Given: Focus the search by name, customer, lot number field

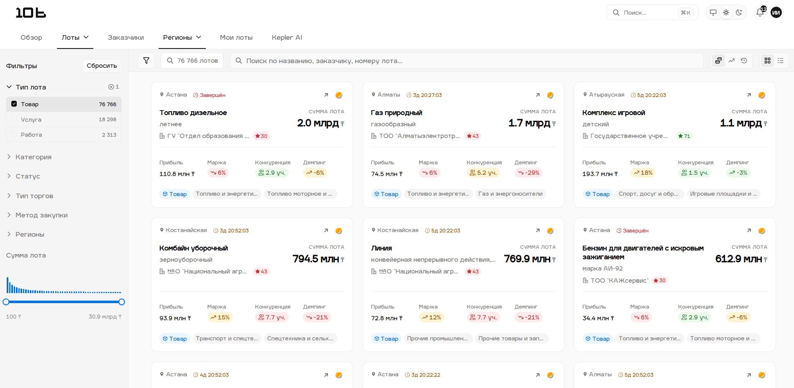Looking at the screenshot, I should click(467, 61).
